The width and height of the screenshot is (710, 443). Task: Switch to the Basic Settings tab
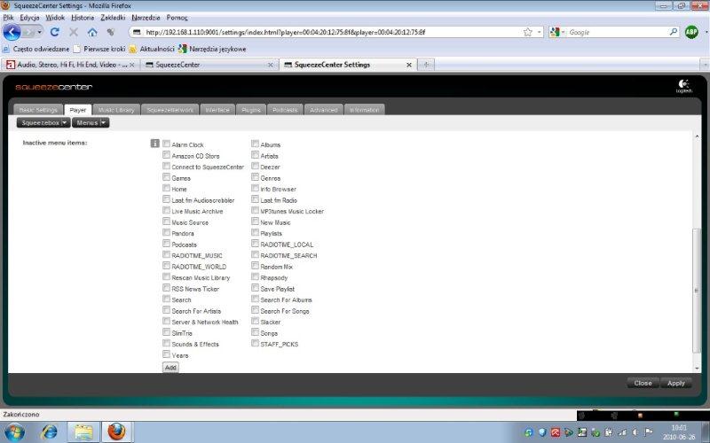pyautogui.click(x=38, y=110)
